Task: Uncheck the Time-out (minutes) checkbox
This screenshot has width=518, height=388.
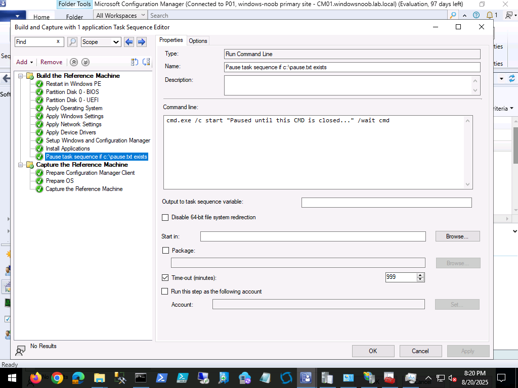Action: pyautogui.click(x=165, y=278)
